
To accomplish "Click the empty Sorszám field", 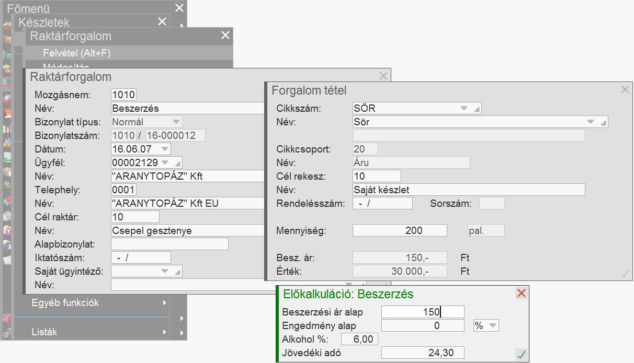I will point(492,203).
